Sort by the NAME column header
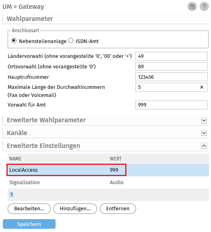This screenshot has height=232, width=211. pyautogui.click(x=15, y=159)
